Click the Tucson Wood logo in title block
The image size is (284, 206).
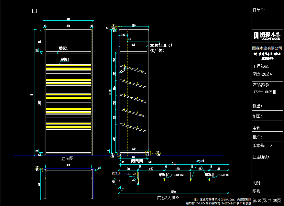tap(267, 36)
